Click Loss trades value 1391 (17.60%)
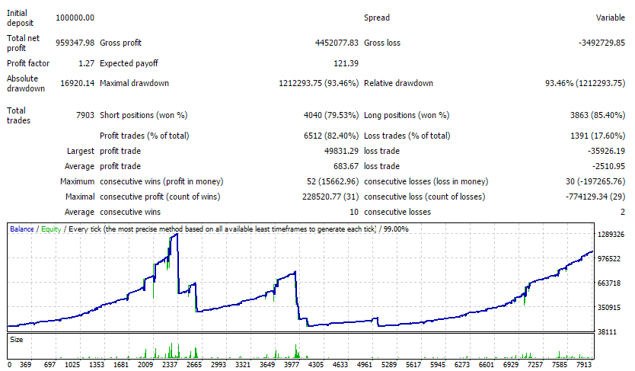Viewport: 635px width, 371px height. [598, 136]
